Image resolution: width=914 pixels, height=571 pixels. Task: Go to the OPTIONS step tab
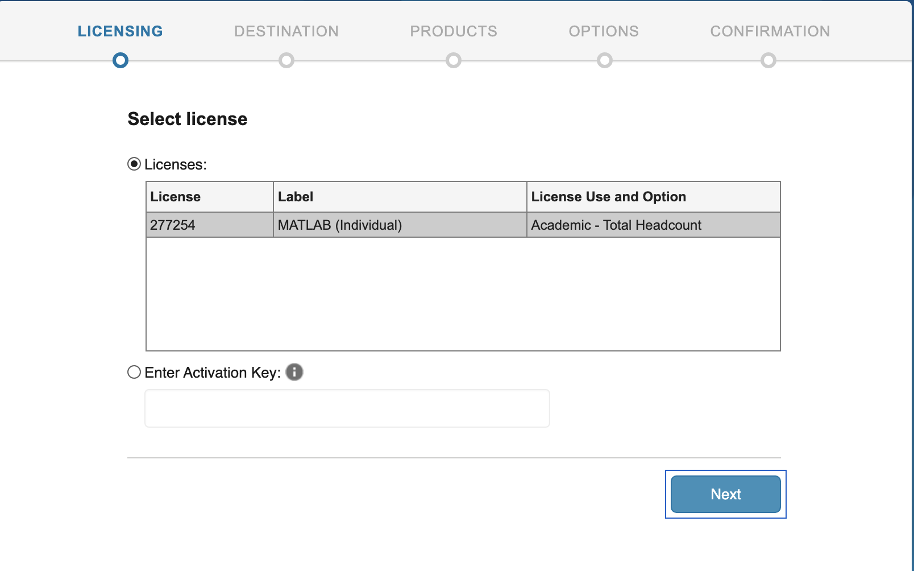point(604,31)
